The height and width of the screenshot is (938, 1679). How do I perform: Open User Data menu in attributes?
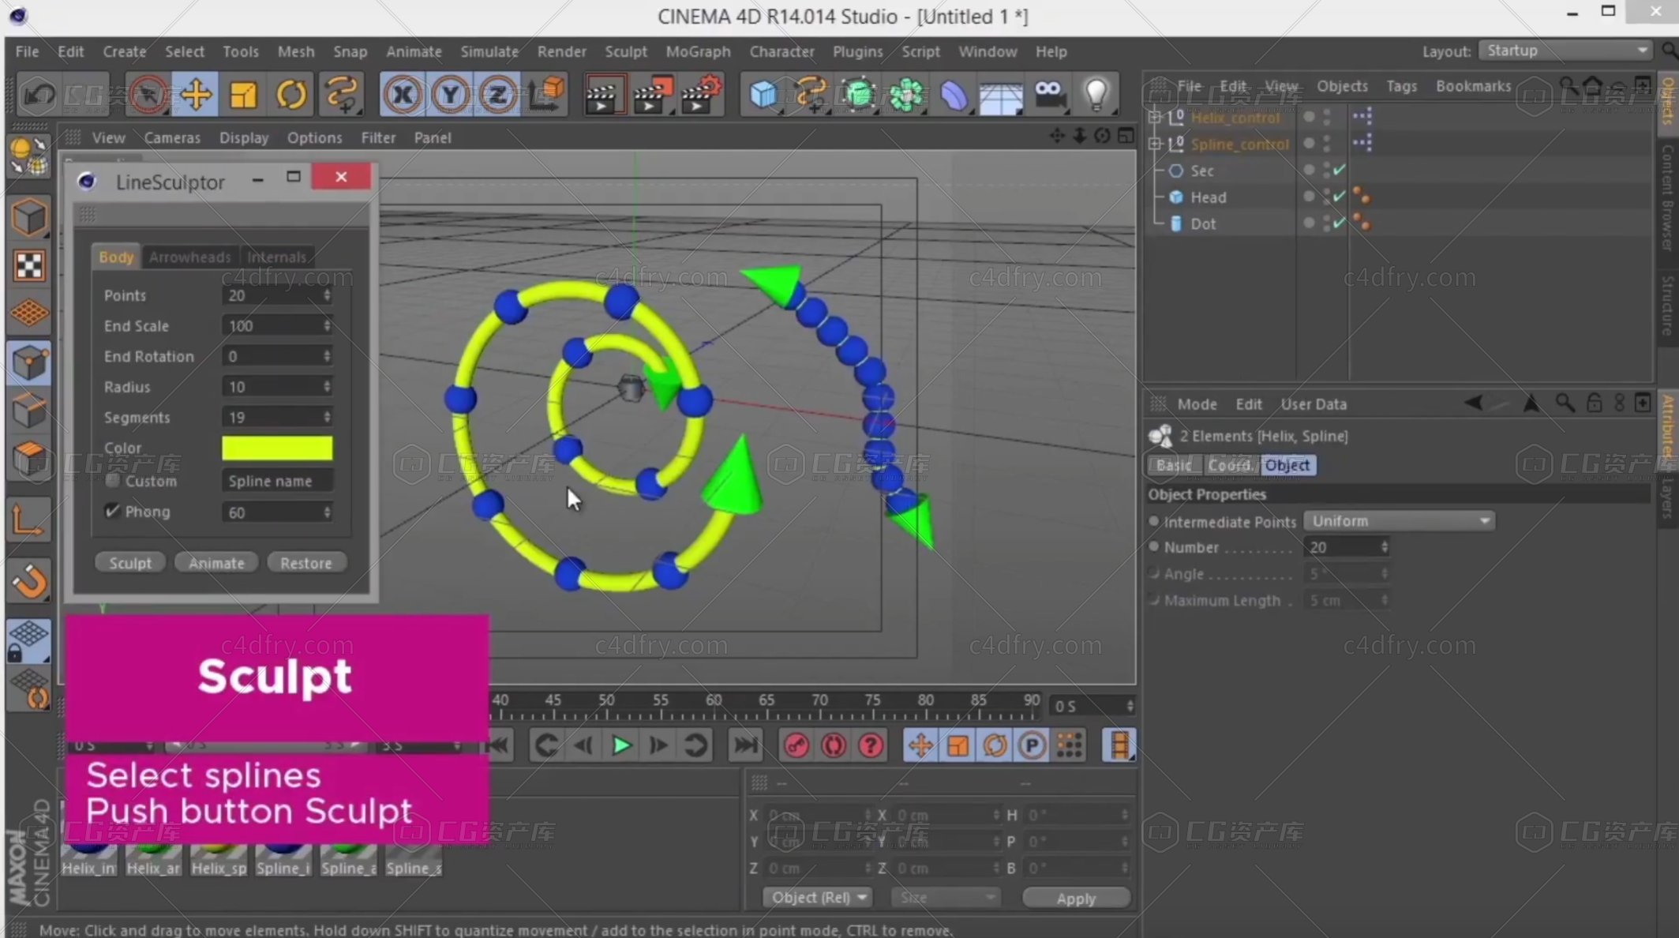pyautogui.click(x=1314, y=404)
